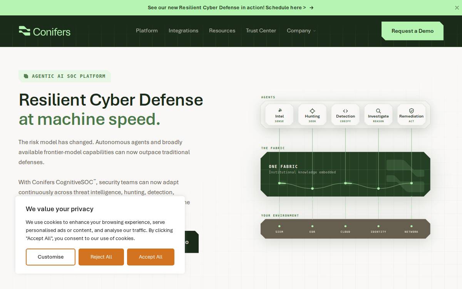Click the partially hidden dark hero button
The height and width of the screenshot is (289, 462).
pyautogui.click(x=191, y=242)
